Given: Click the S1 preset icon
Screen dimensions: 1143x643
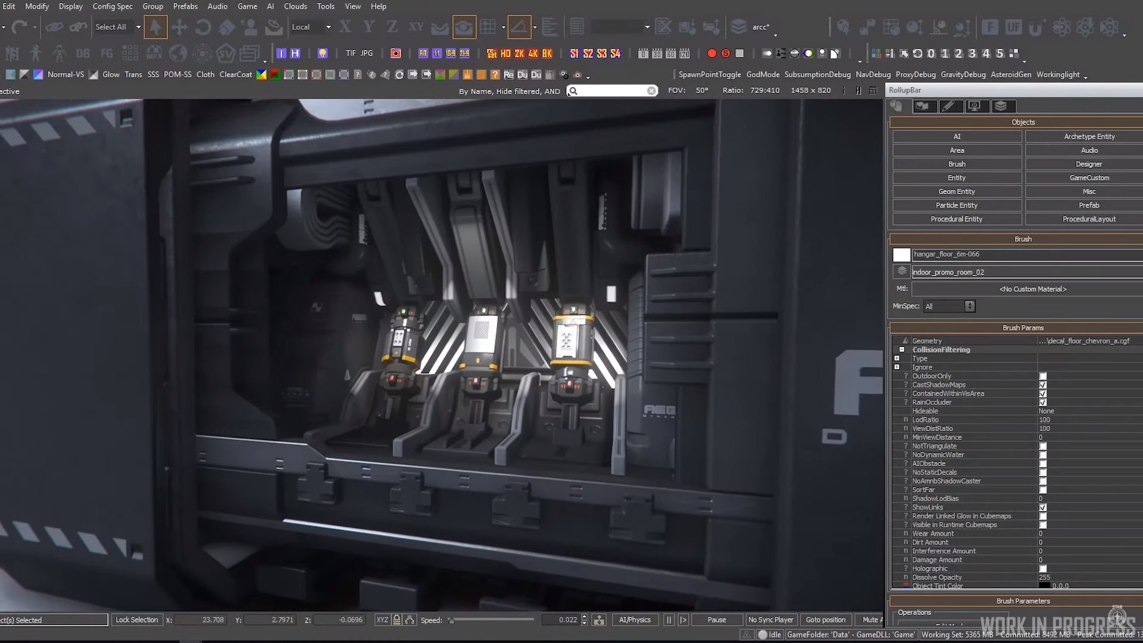Looking at the screenshot, I should (574, 54).
